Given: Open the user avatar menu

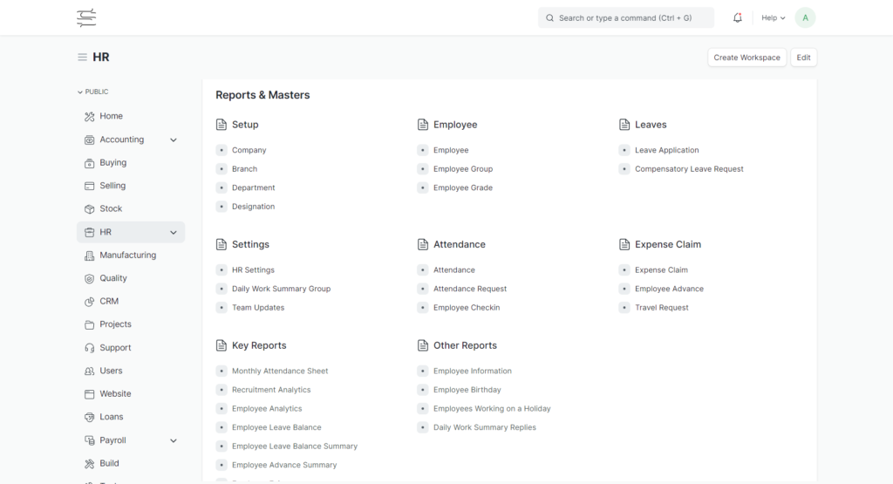Looking at the screenshot, I should coord(805,17).
